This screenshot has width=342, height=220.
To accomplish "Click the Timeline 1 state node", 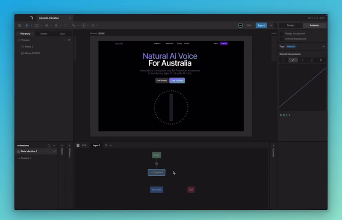I will 156,172.
